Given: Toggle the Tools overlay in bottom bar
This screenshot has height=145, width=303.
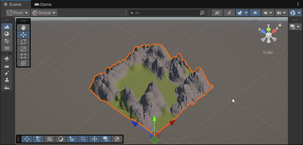Looking at the screenshot, I should pyautogui.click(x=27, y=139).
